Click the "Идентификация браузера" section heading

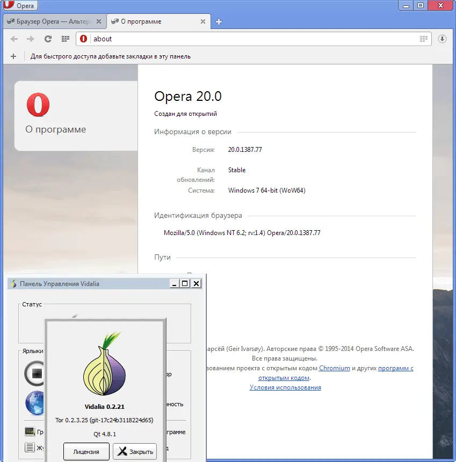(x=198, y=215)
